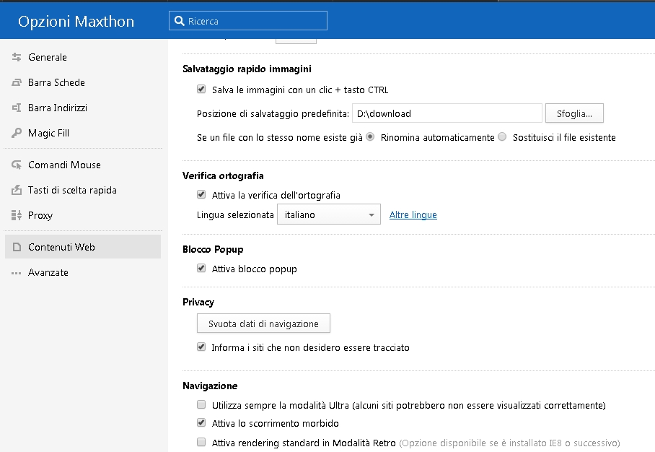Open Tasti di scelta rapida icon
The image size is (655, 452).
point(17,190)
